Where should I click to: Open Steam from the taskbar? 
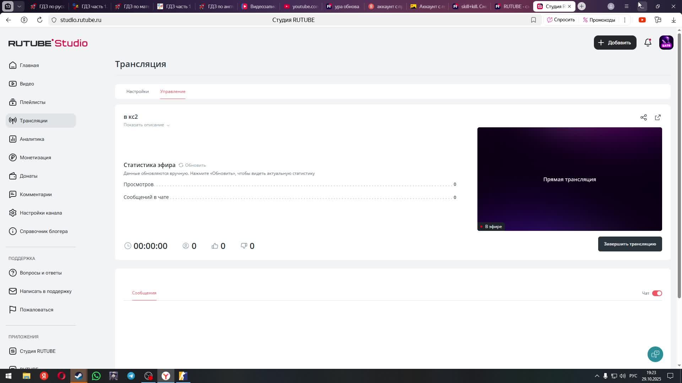pos(79,376)
